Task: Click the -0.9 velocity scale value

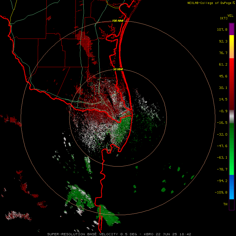Action: (x=223, y=111)
